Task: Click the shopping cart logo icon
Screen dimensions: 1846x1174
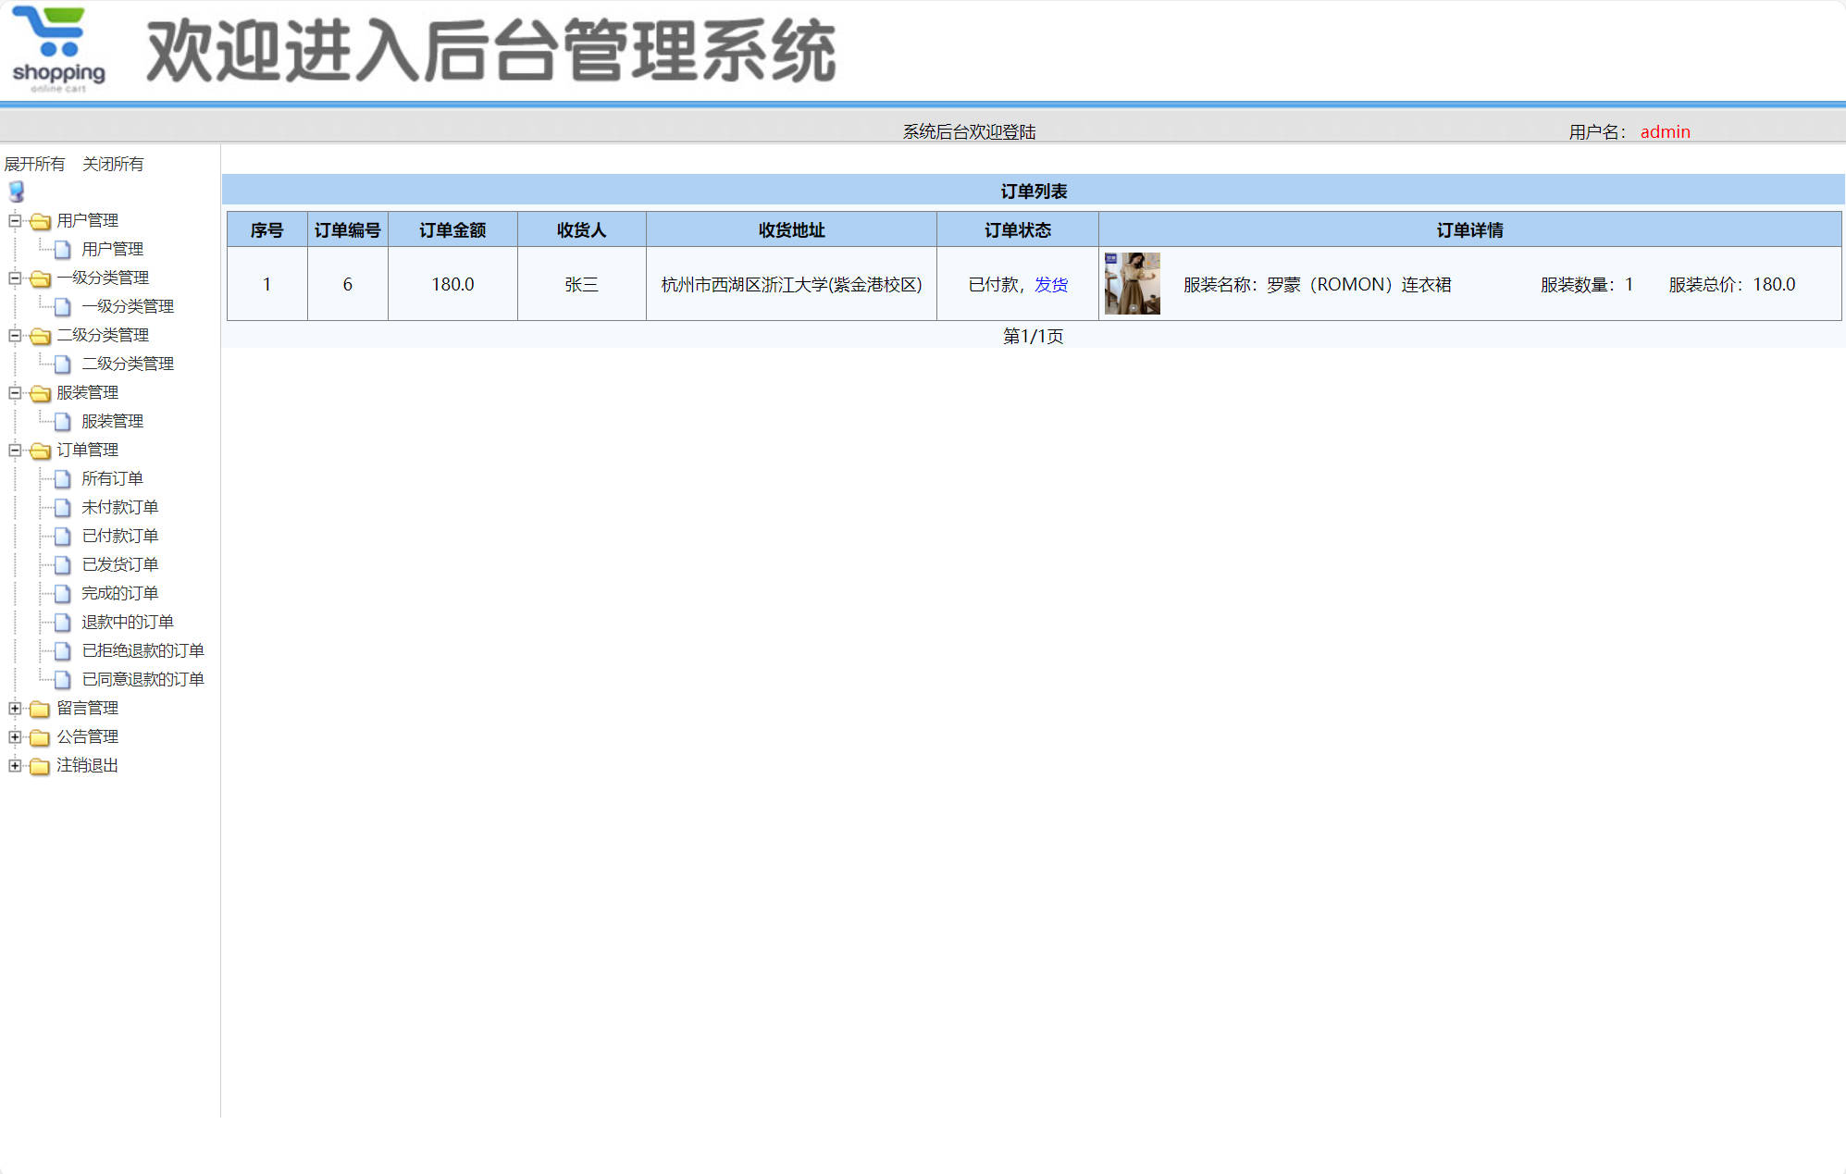Action: (53, 41)
